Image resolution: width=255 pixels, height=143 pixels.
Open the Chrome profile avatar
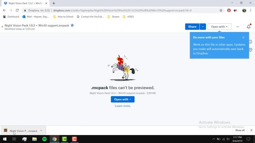pyautogui.click(x=244, y=10)
